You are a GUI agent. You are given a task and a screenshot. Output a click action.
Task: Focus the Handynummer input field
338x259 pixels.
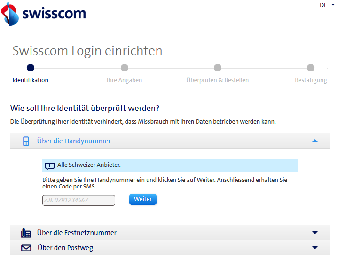coord(79,200)
